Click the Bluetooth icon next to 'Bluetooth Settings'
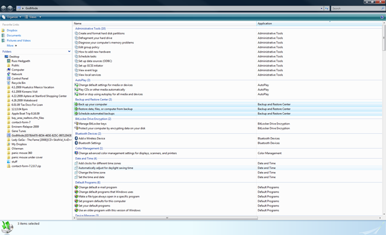This screenshot has width=386, height=235. pos(77,143)
